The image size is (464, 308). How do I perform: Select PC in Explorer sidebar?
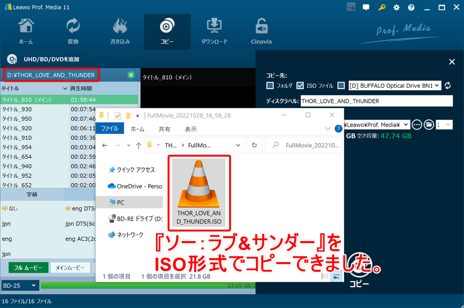click(129, 202)
